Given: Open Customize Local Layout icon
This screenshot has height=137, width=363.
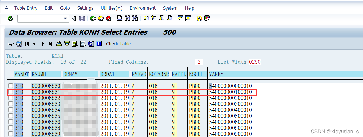Looking at the screenshot, I should coord(207,19).
